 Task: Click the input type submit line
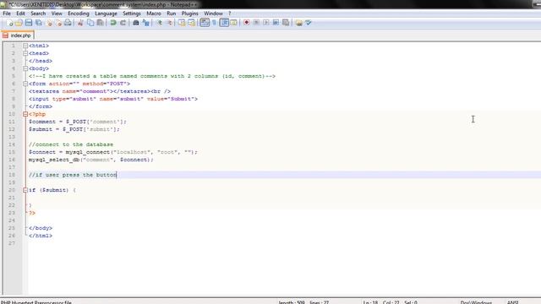(x=113, y=99)
